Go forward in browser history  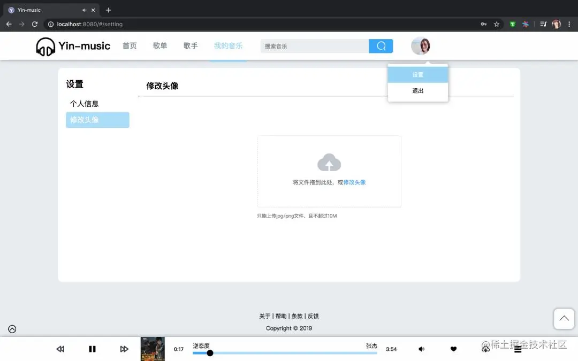[x=22, y=24]
